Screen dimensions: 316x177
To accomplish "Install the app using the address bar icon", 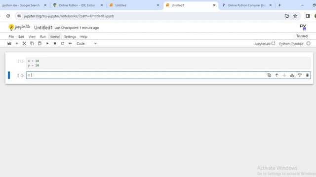I will click(287, 16).
